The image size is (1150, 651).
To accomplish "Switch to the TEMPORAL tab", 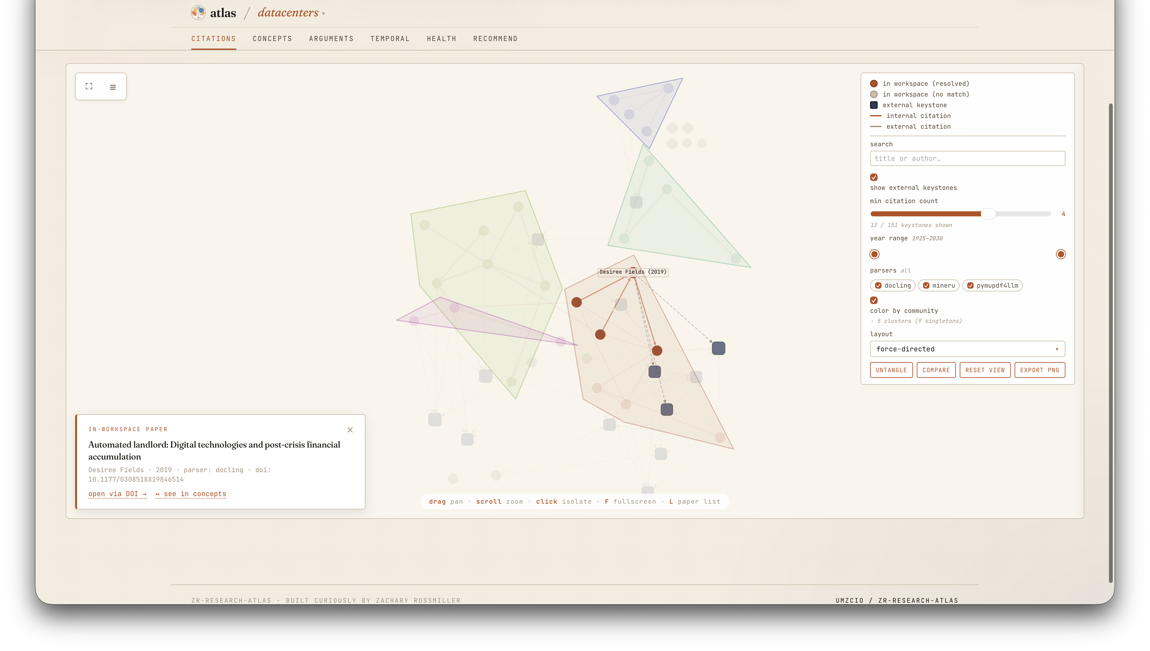I will [390, 38].
